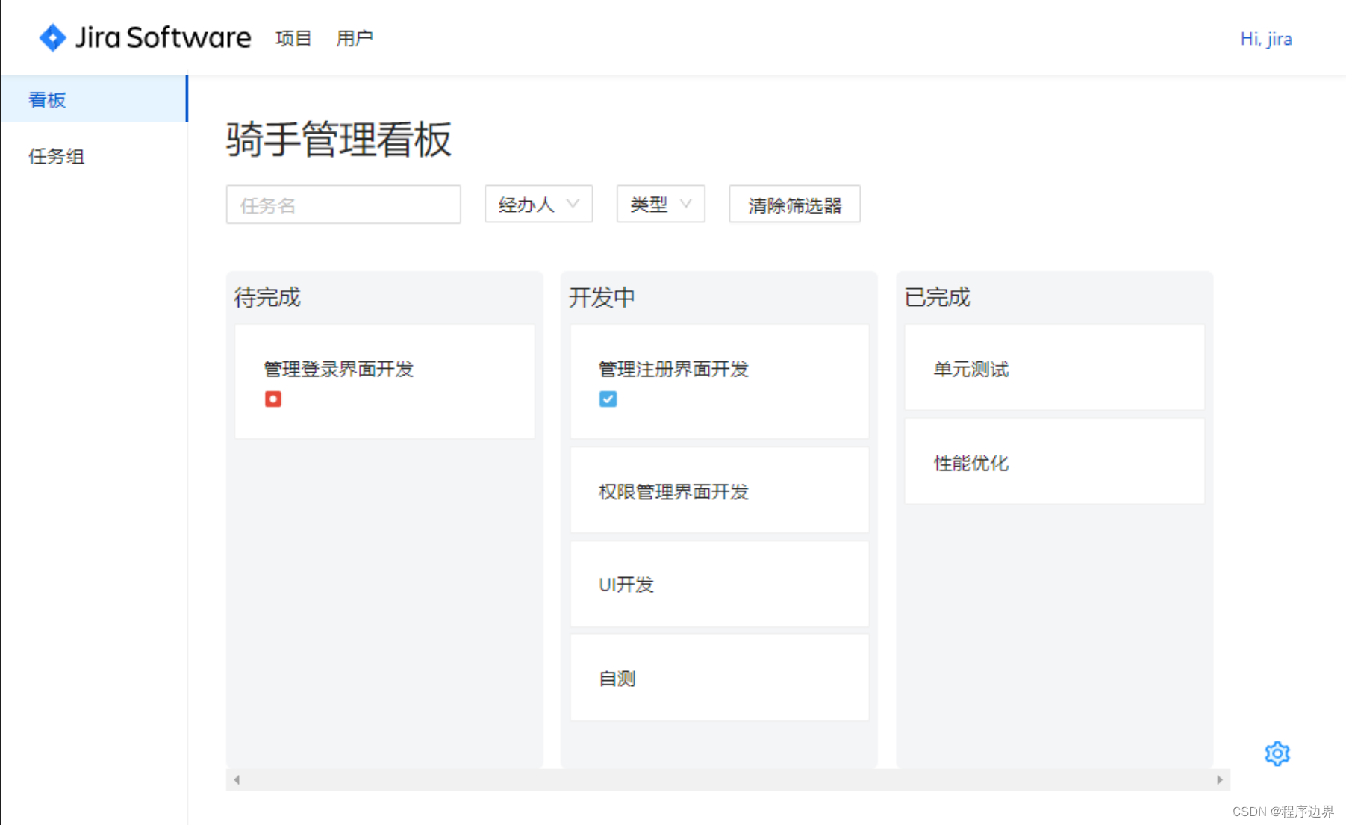The width and height of the screenshot is (1346, 825).
Task: Open the 管理登录界面开发 task card
Action: click(384, 382)
